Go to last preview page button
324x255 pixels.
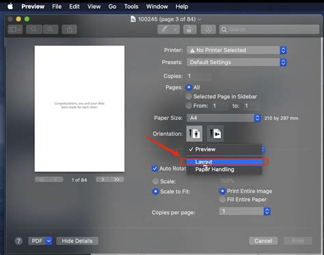[x=117, y=179]
